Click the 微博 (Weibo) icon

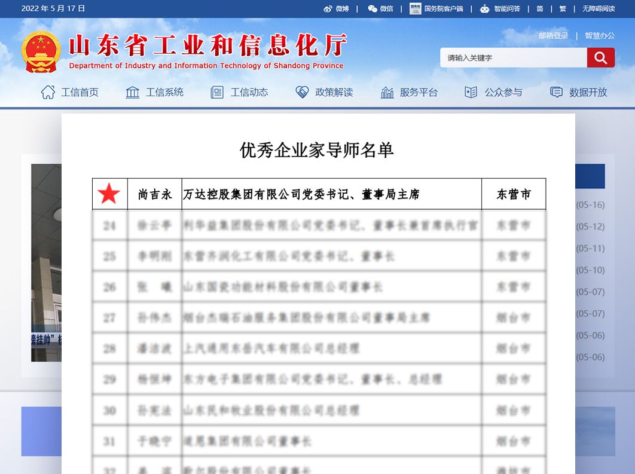328,8
